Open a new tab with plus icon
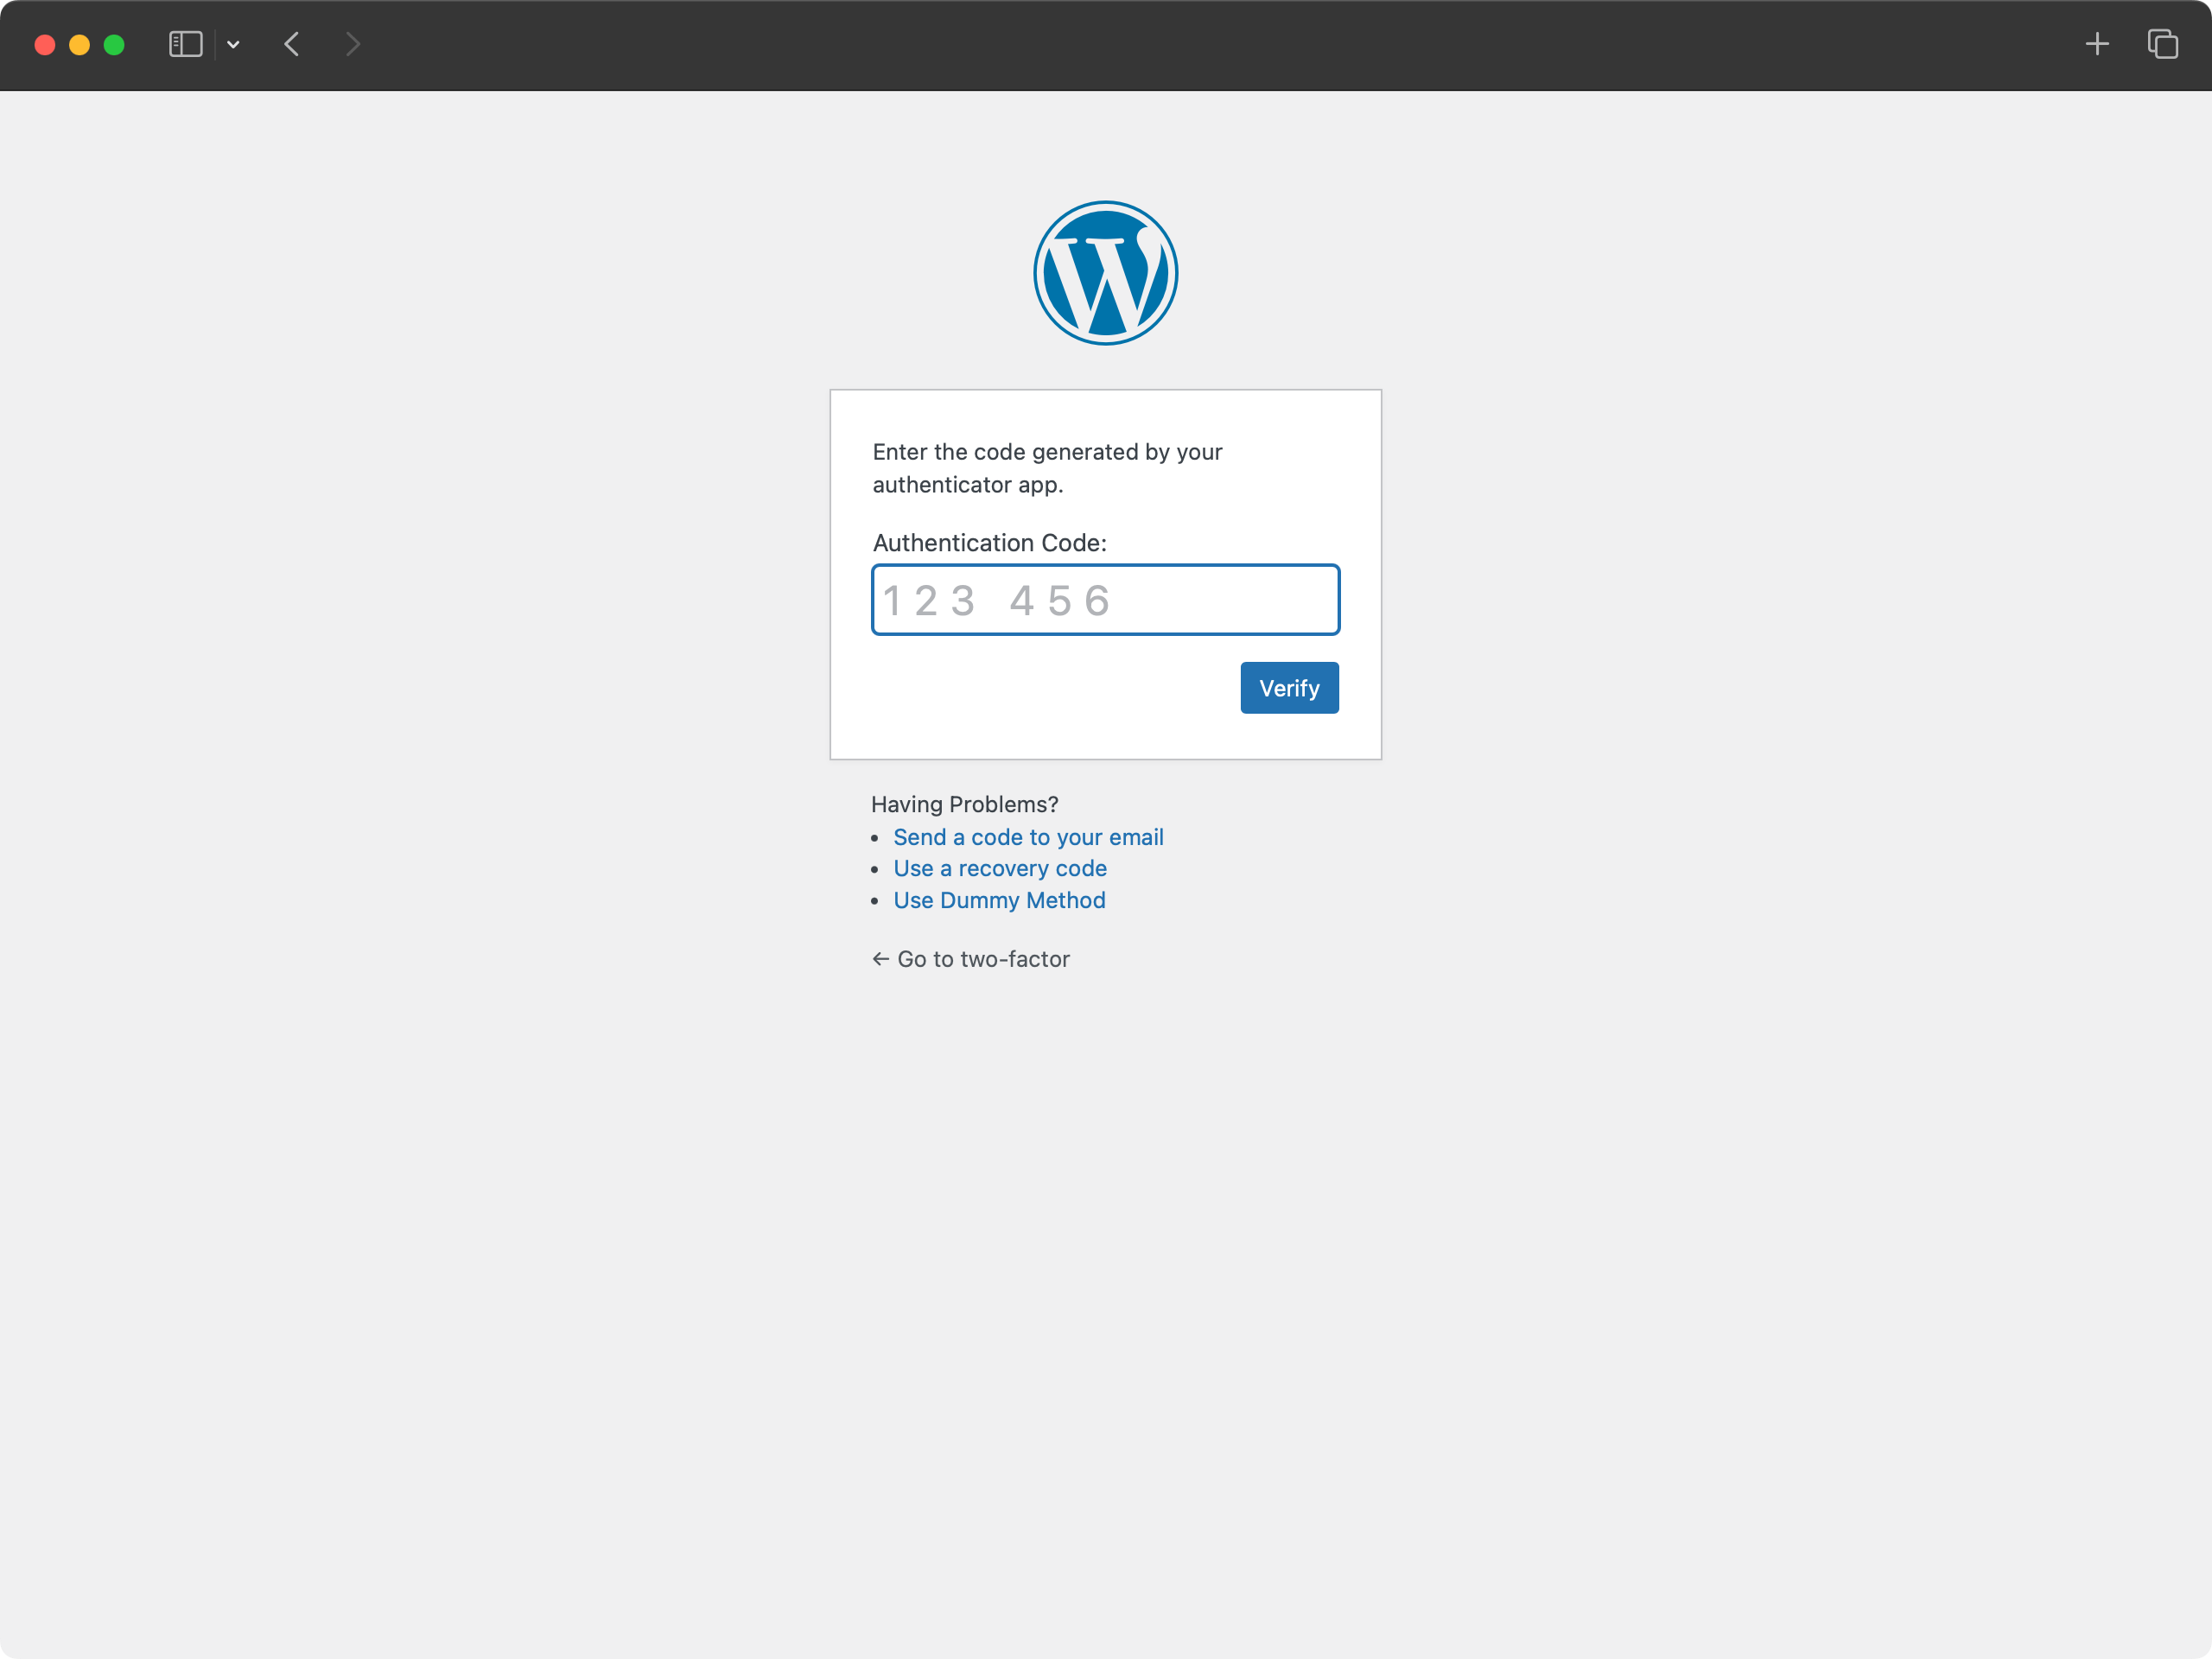 point(2097,45)
